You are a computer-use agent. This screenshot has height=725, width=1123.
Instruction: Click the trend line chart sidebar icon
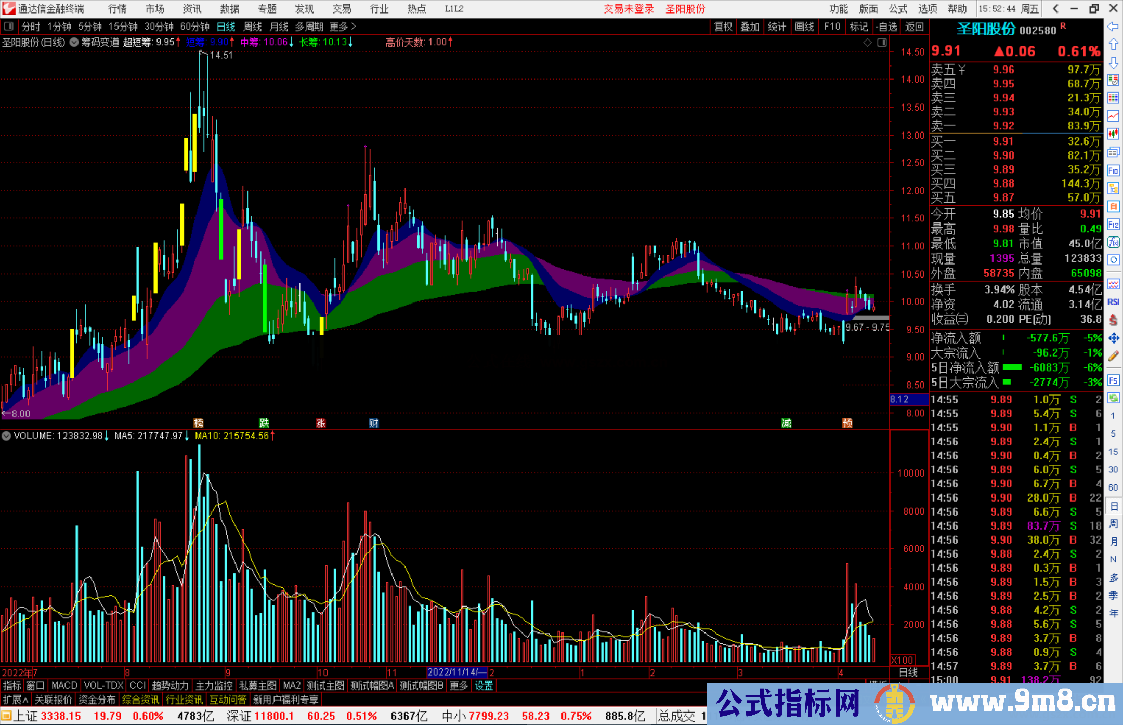tap(1113, 116)
